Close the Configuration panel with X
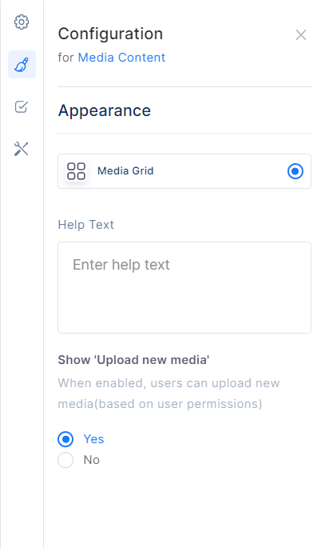 pos(300,34)
